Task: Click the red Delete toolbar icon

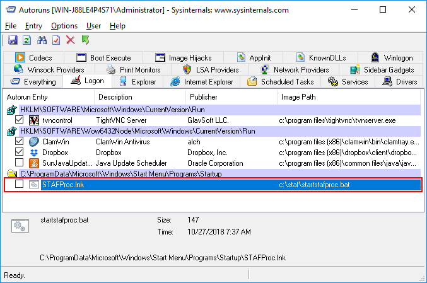Action: coord(71,40)
